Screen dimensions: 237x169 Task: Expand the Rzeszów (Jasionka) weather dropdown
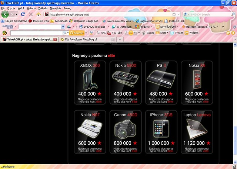[218, 27]
